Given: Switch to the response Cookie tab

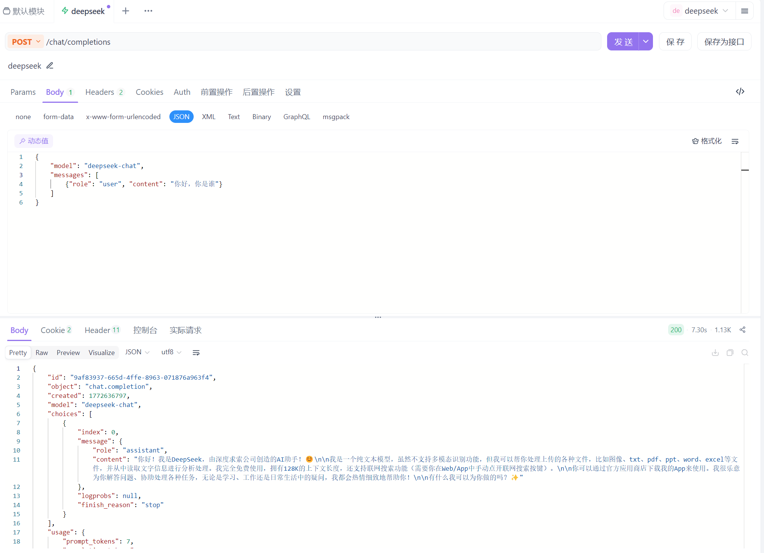Looking at the screenshot, I should tap(56, 330).
